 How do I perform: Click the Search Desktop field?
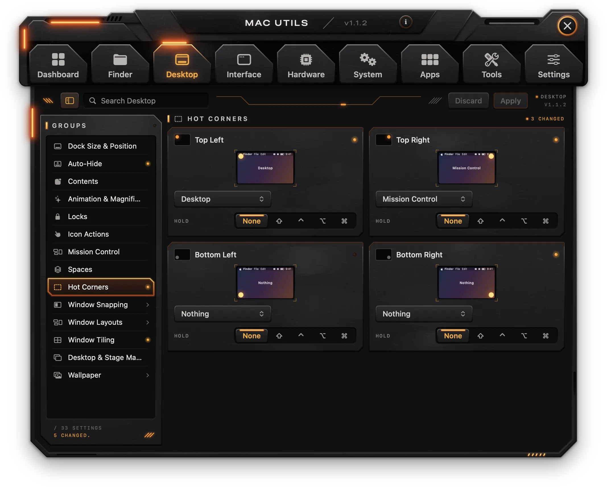point(146,101)
